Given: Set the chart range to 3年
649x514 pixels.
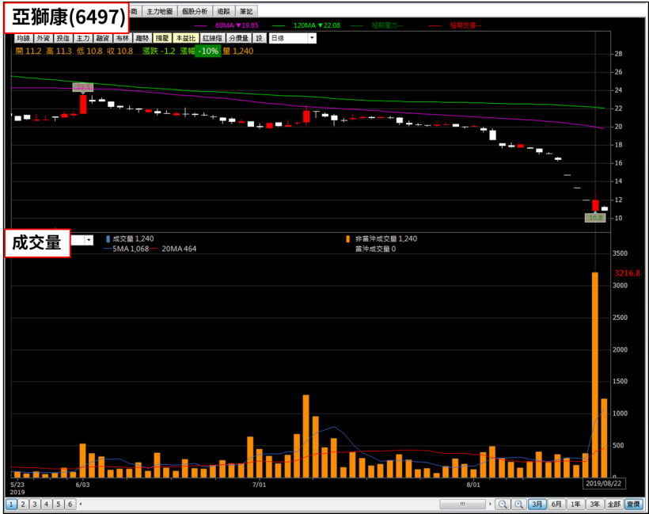Looking at the screenshot, I should point(594,504).
